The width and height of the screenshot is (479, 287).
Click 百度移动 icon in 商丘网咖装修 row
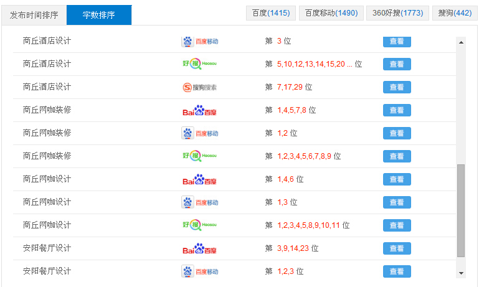200,133
